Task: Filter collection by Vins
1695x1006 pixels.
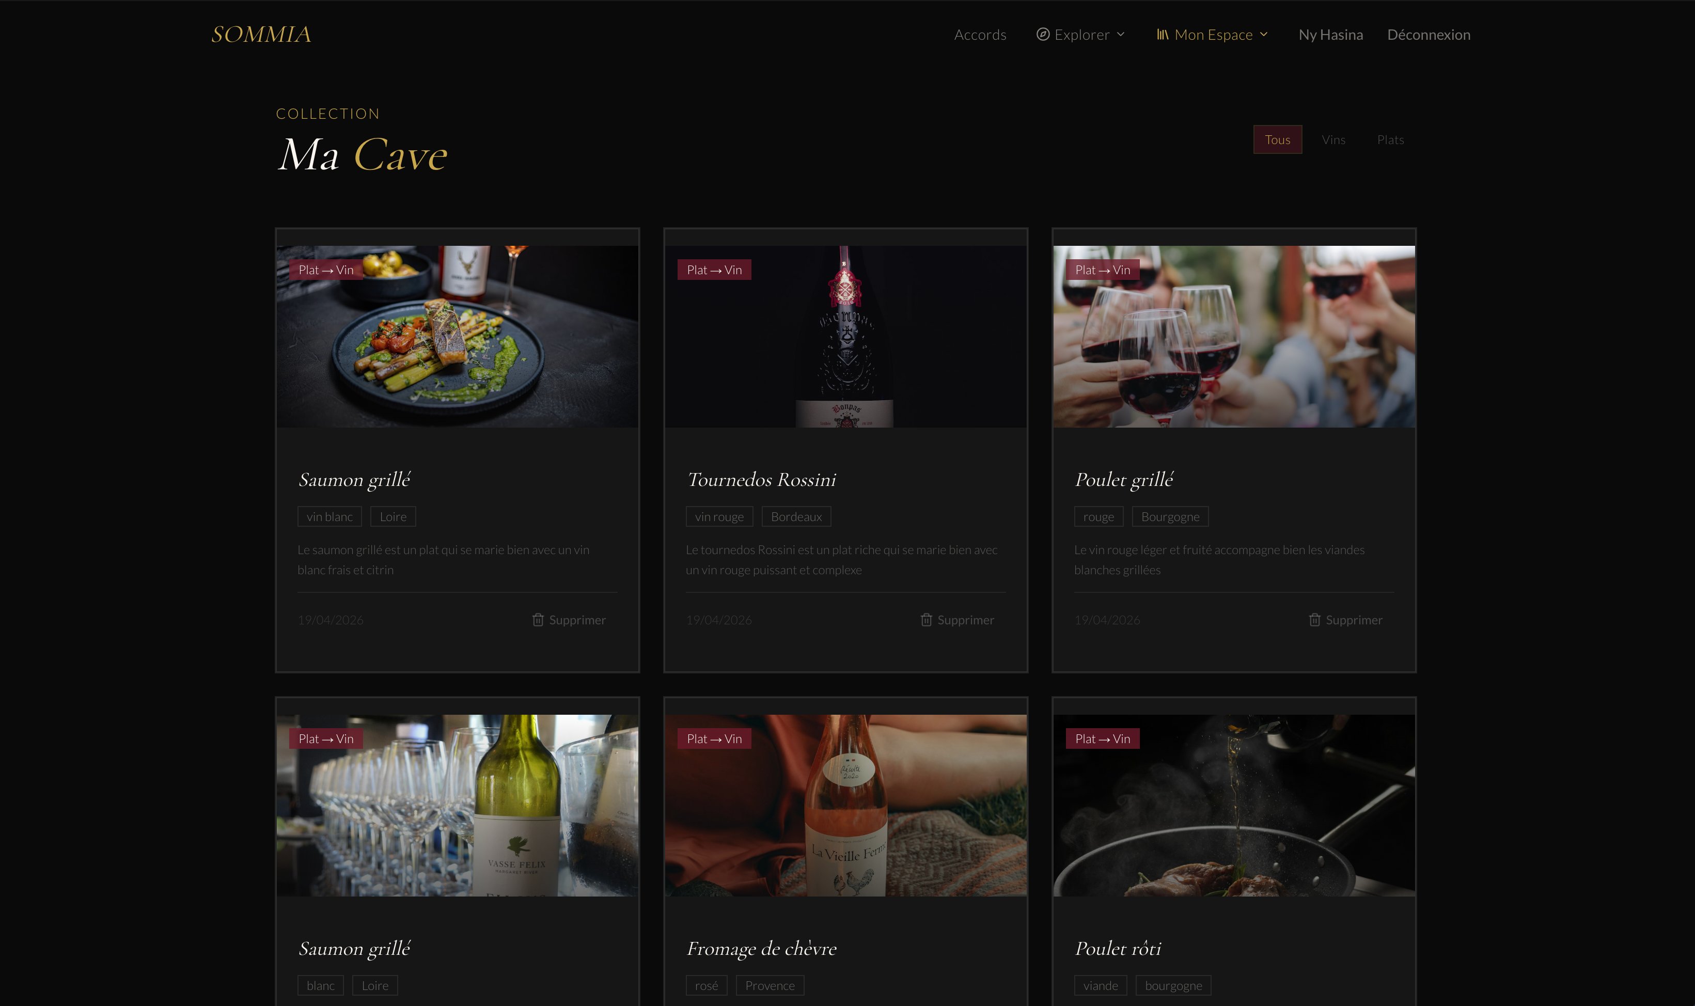Action: coord(1333,139)
